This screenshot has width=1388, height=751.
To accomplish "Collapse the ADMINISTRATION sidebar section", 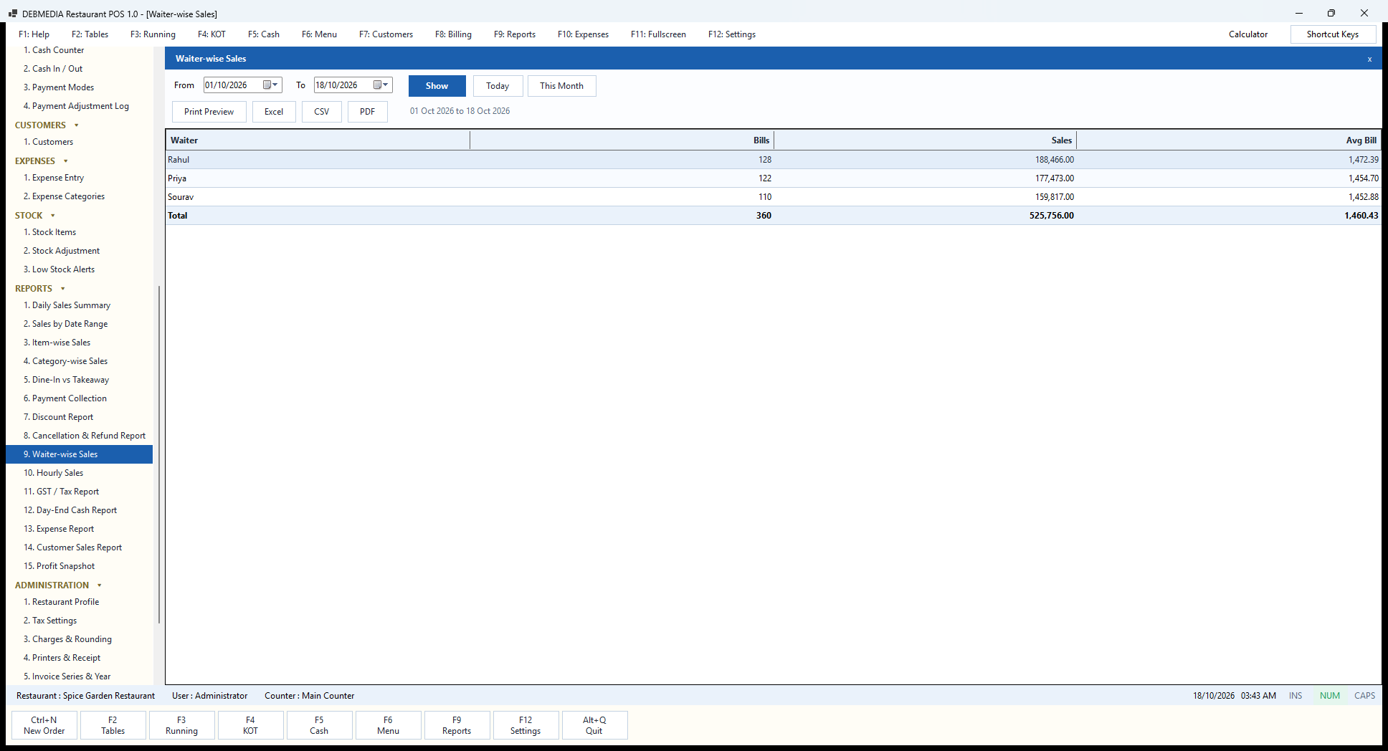I will [x=99, y=585].
